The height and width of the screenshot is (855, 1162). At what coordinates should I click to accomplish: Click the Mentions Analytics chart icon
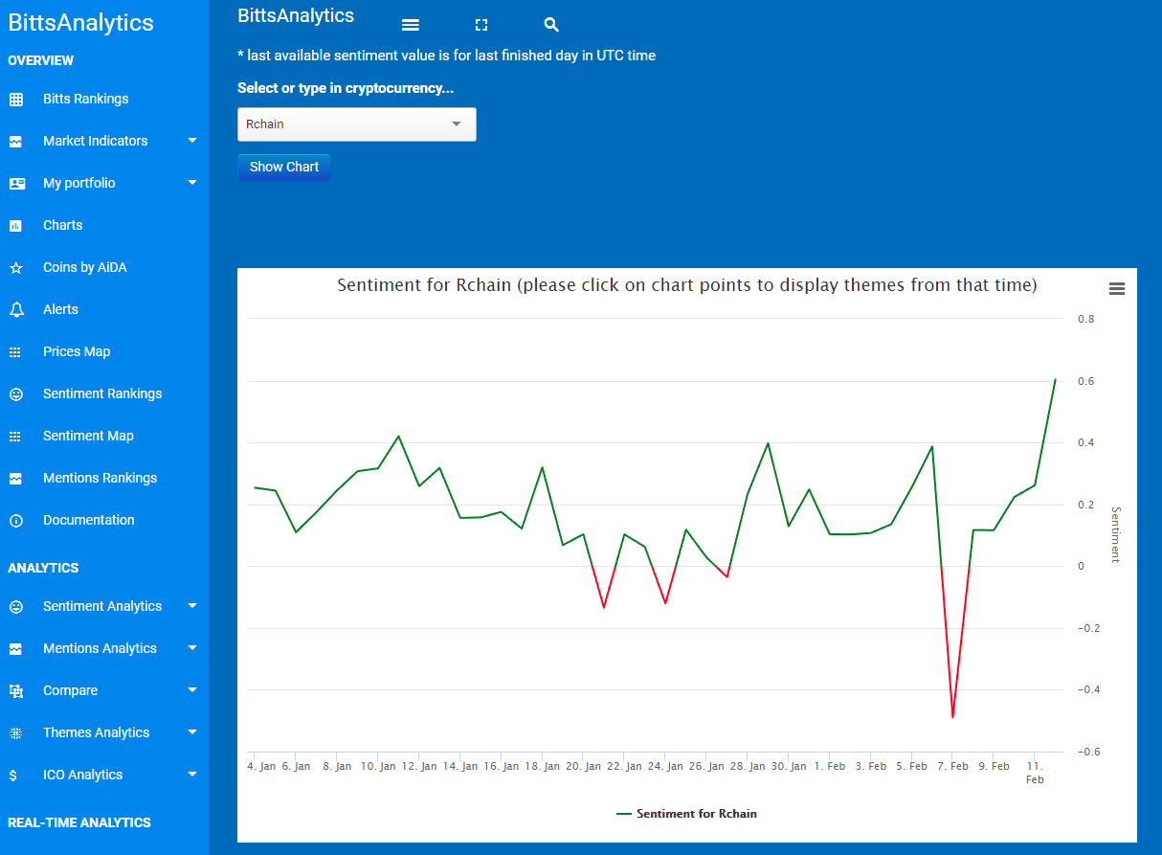point(15,648)
